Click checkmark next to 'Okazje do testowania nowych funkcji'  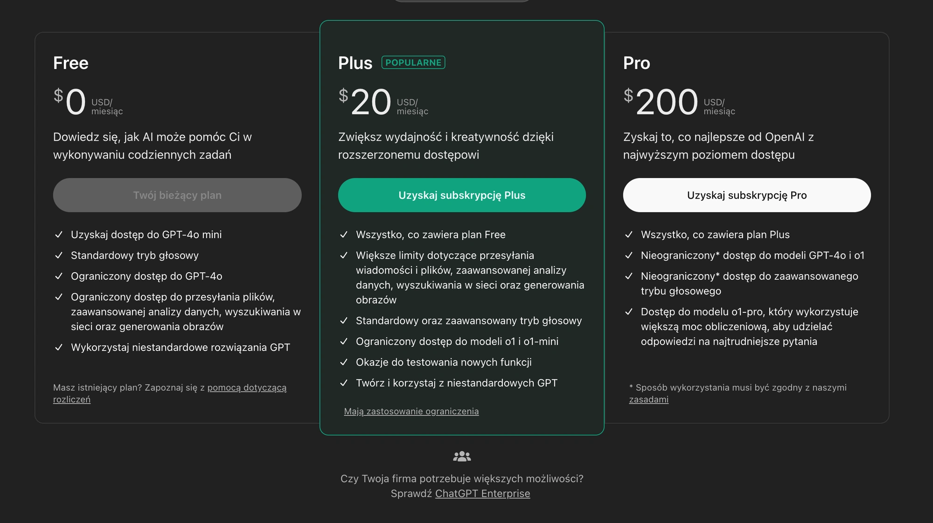point(344,362)
